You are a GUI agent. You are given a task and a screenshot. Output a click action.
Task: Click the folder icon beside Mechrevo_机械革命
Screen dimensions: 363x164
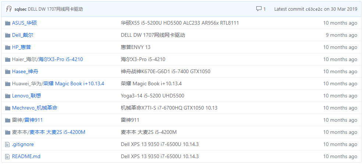[x=8, y=108]
